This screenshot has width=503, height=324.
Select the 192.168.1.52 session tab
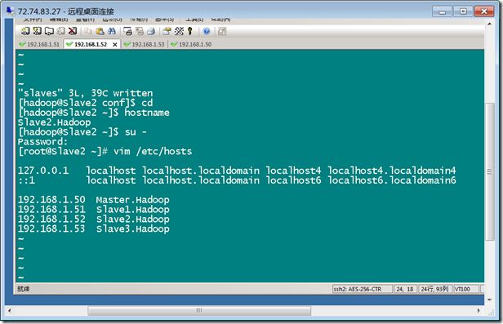coord(91,44)
